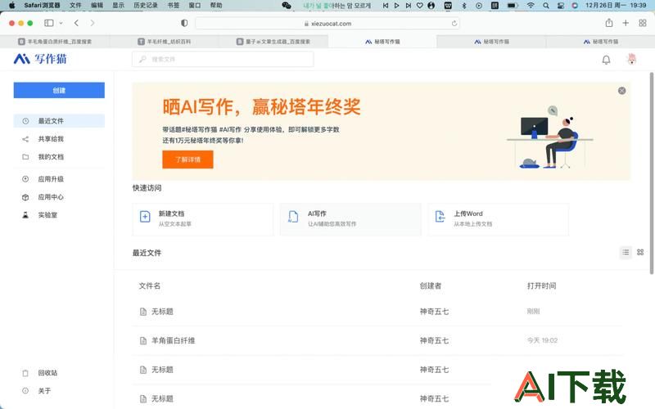Open 实验室 in sidebar
The image size is (655, 409).
point(59,215)
